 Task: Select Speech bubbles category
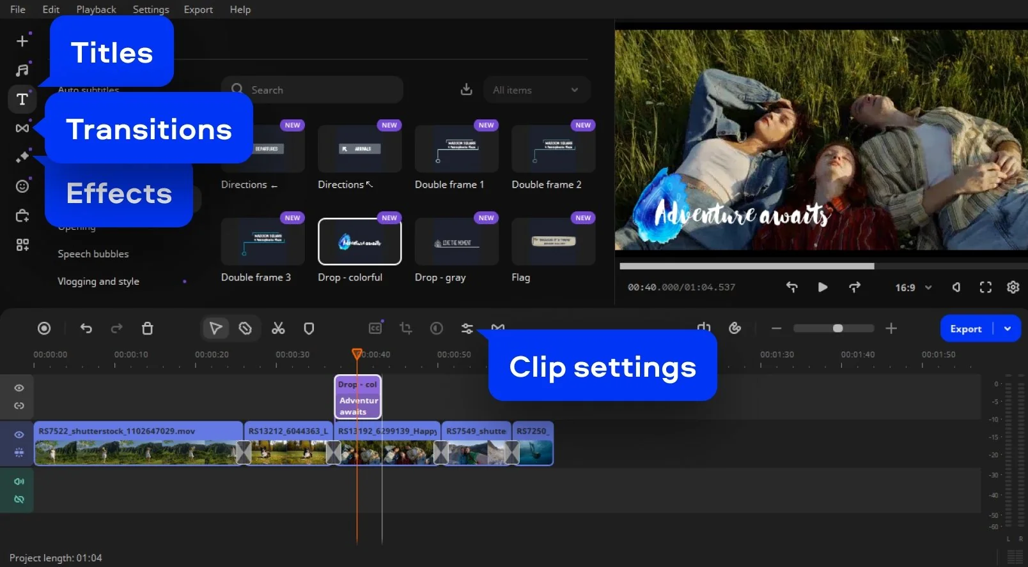[93, 254]
